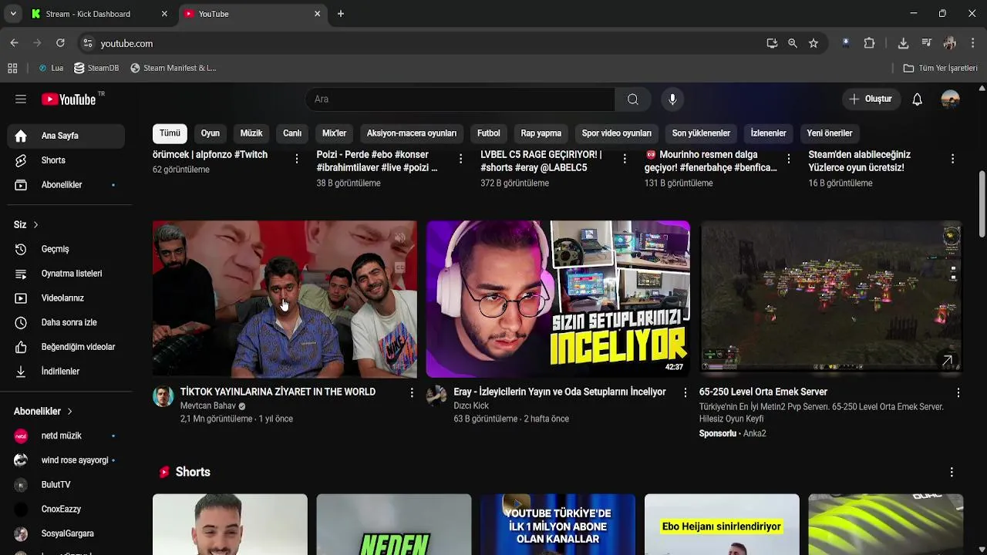The height and width of the screenshot is (555, 987).
Task: Select the Canlı filter chip
Action: point(292,133)
